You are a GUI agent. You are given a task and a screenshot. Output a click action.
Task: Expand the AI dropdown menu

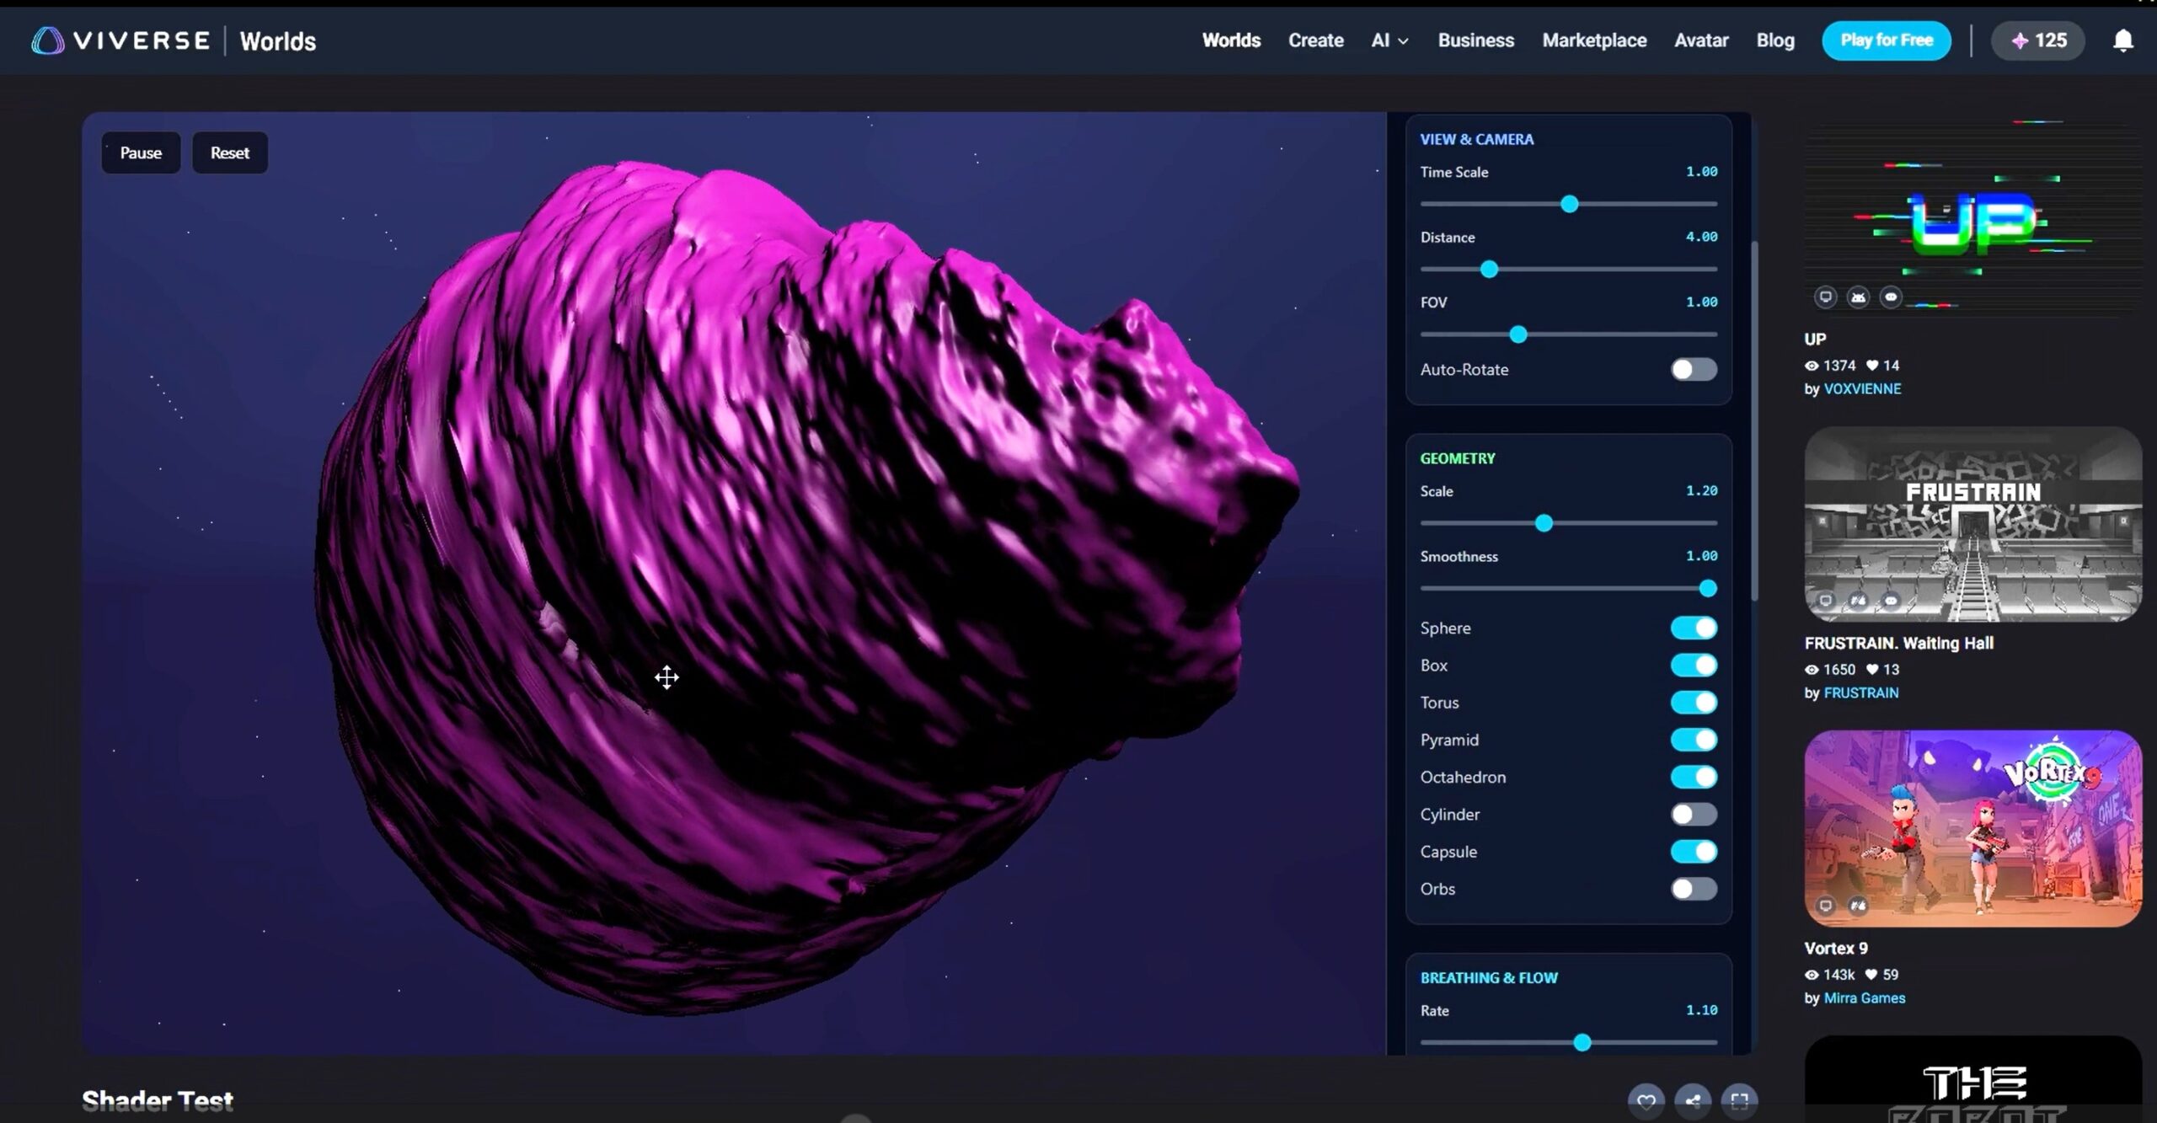(x=1389, y=40)
